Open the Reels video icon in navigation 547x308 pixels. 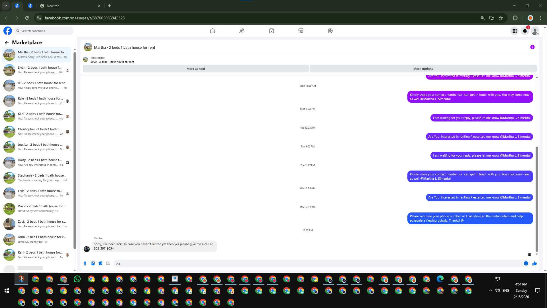pyautogui.click(x=272, y=31)
